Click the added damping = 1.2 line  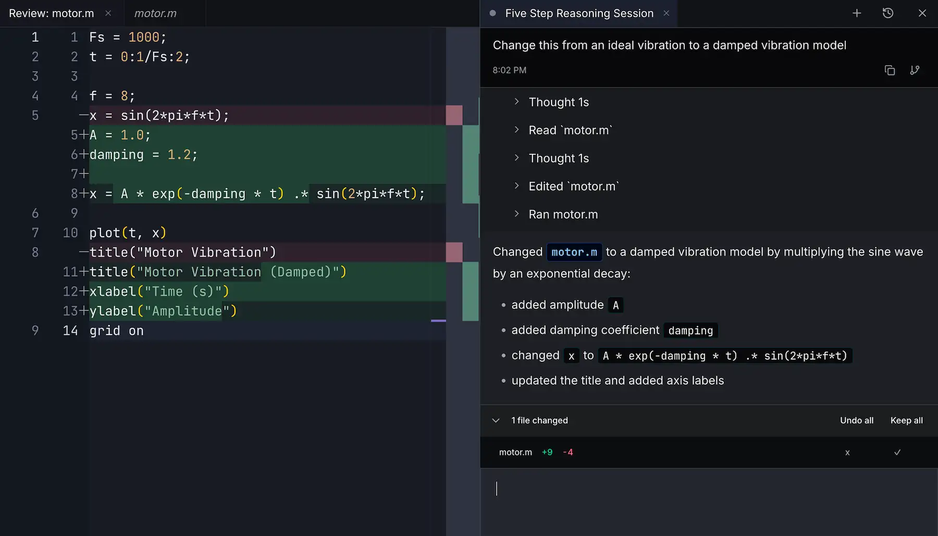(x=267, y=154)
